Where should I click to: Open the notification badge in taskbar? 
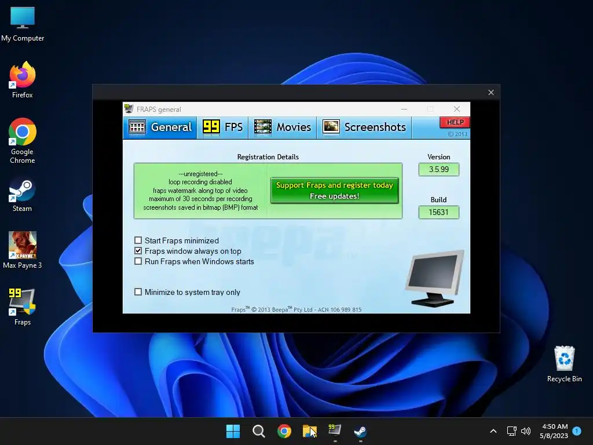coord(577,431)
